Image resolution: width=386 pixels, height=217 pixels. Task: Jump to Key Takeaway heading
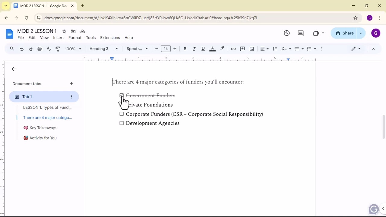(40, 128)
